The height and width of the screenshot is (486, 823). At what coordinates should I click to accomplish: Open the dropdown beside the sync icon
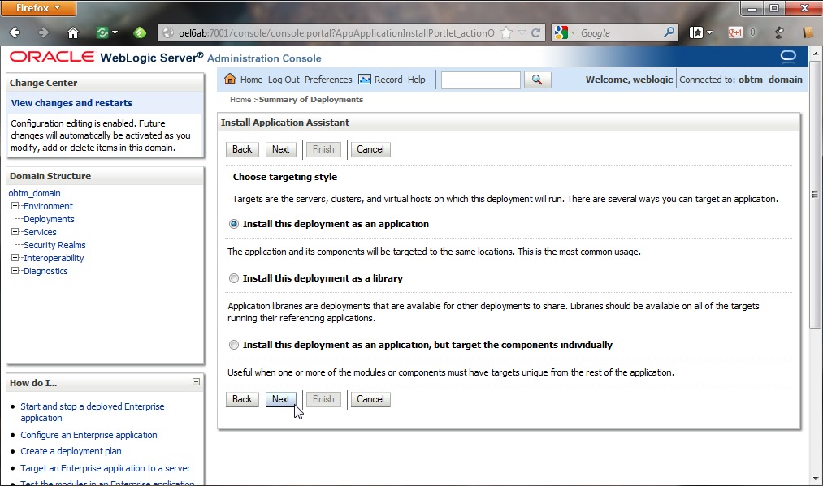coord(115,32)
